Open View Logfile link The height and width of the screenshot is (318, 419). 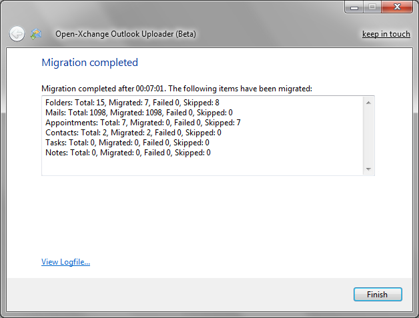(x=65, y=262)
